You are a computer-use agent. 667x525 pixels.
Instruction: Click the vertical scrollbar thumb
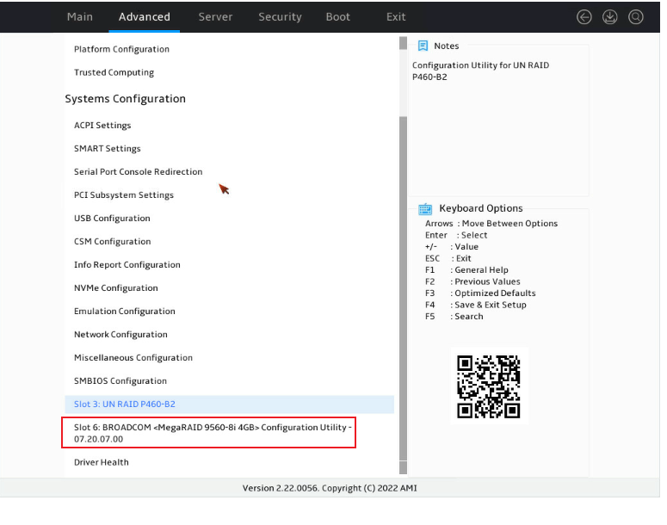click(x=404, y=288)
